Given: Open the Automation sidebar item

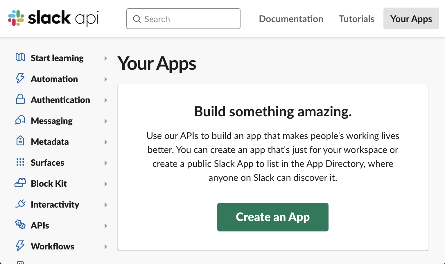Looking at the screenshot, I should pos(54,79).
